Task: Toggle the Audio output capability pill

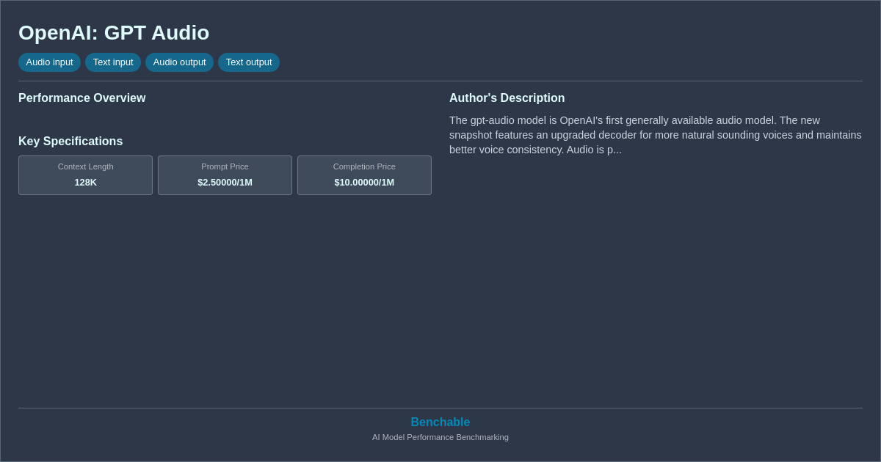Action: (x=179, y=62)
